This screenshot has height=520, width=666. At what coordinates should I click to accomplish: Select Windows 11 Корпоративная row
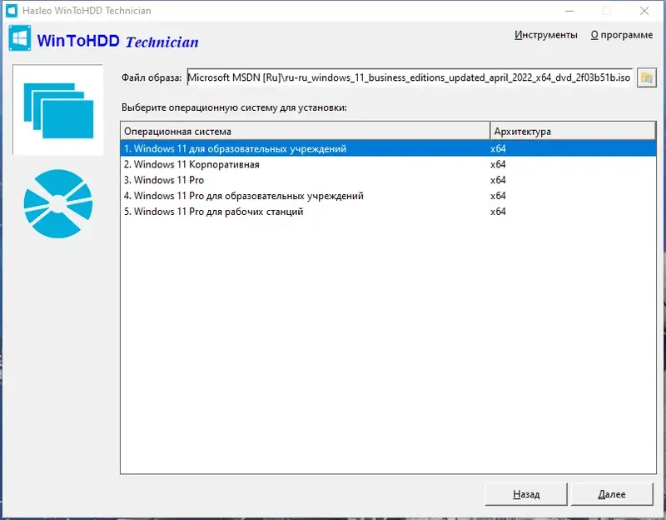(388, 164)
